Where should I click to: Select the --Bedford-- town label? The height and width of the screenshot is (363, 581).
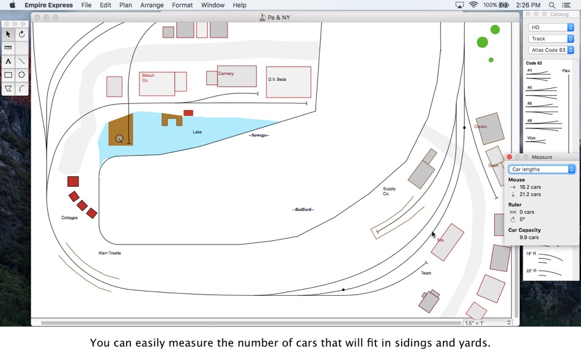303,209
